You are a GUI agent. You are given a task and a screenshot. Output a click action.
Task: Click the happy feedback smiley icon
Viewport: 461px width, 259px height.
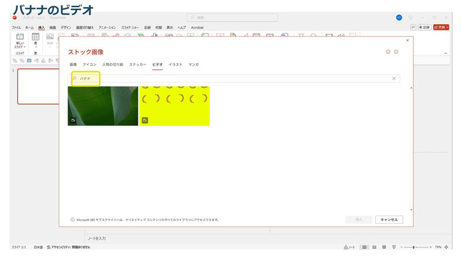(388, 52)
